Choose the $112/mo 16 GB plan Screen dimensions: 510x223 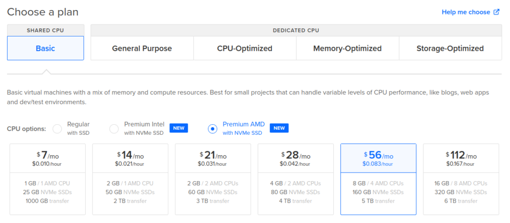point(461,179)
